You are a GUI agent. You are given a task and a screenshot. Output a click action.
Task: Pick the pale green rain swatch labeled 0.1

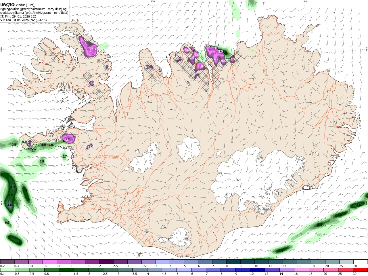pyautogui.click(x=7, y=270)
